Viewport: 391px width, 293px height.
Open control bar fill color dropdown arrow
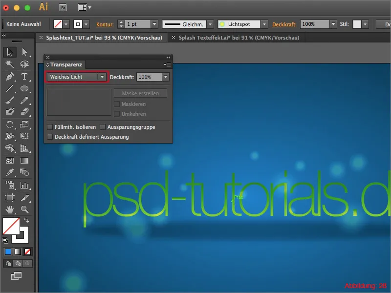coord(66,24)
